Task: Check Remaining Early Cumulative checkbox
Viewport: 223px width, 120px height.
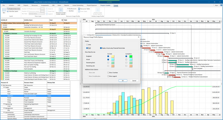Action: click(x=126, y=63)
